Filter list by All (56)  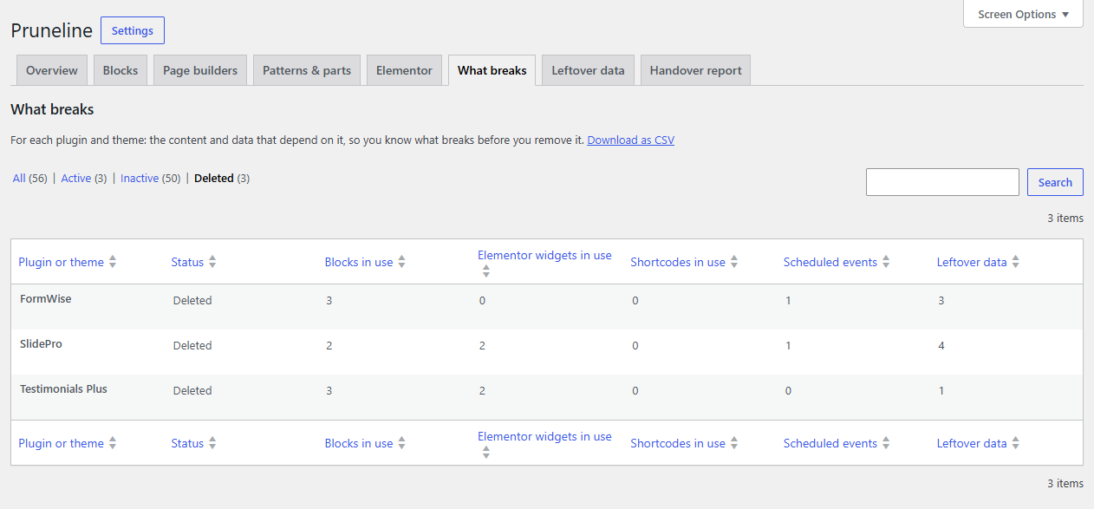[x=30, y=178]
